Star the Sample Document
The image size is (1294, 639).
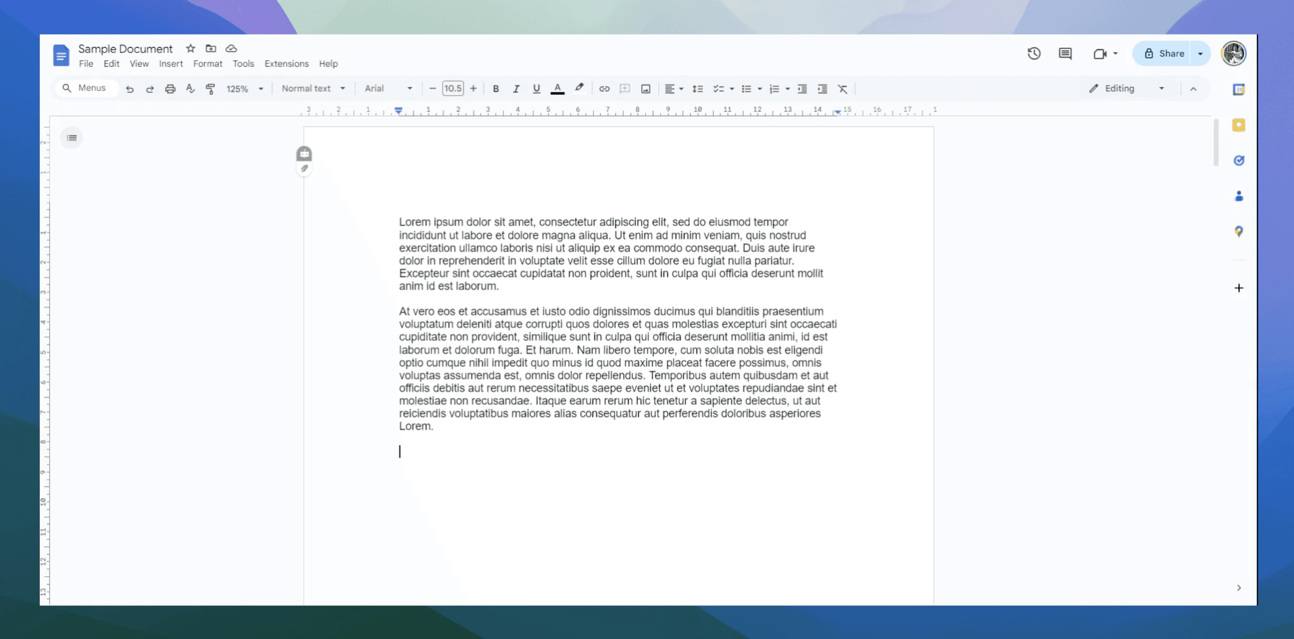[190, 49]
